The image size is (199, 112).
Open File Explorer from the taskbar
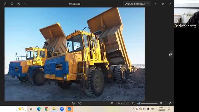(54, 109)
